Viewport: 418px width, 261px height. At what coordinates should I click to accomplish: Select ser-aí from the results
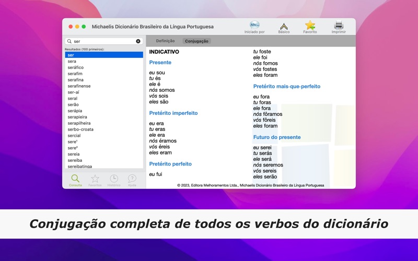pyautogui.click(x=104, y=92)
